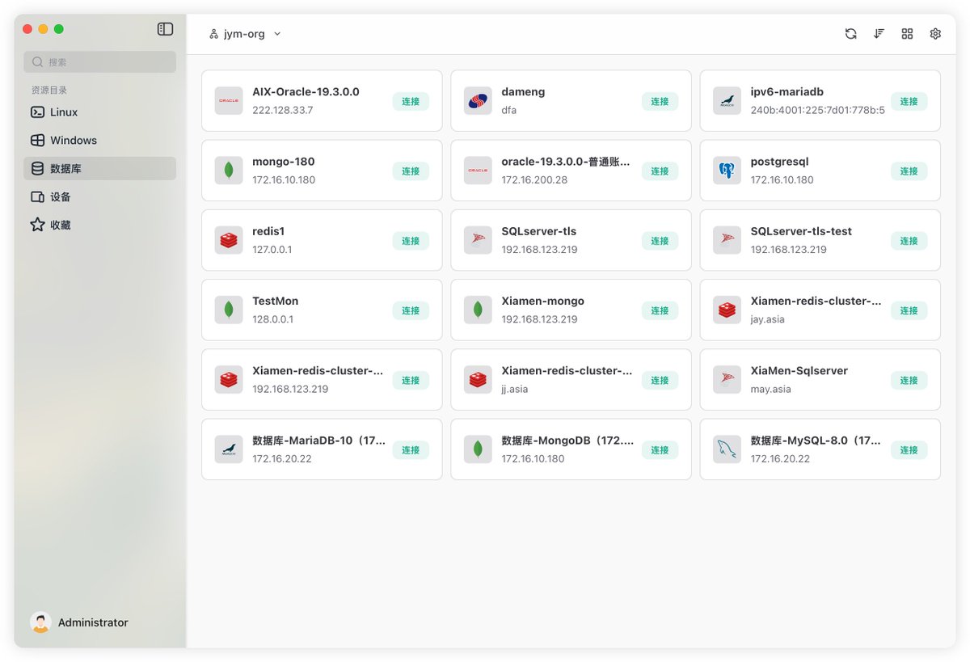
Task: Connect to dameng via 连接 button
Action: 660,102
